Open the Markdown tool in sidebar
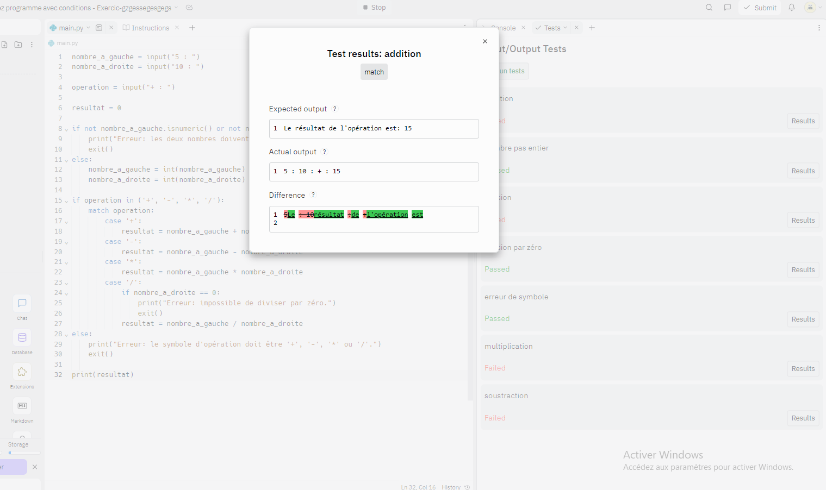The height and width of the screenshot is (490, 826). click(x=22, y=406)
